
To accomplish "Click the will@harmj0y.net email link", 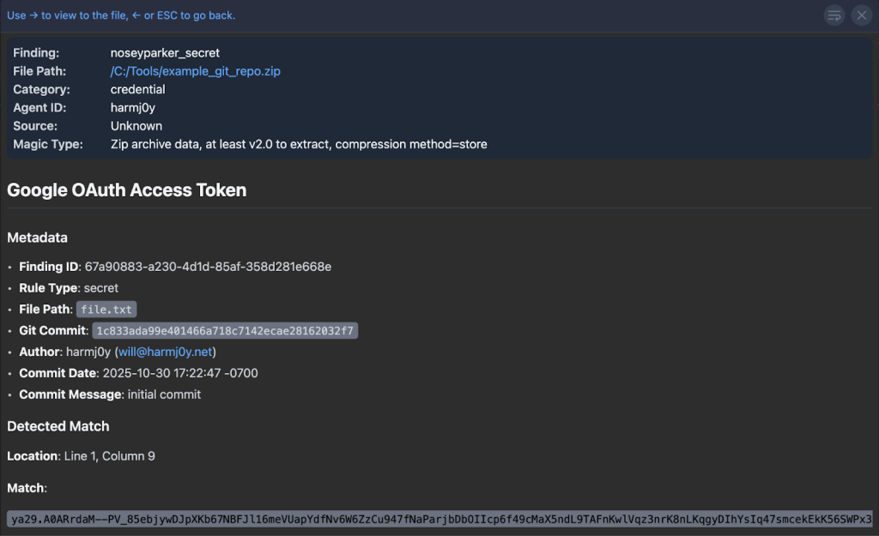I will pyautogui.click(x=166, y=352).
